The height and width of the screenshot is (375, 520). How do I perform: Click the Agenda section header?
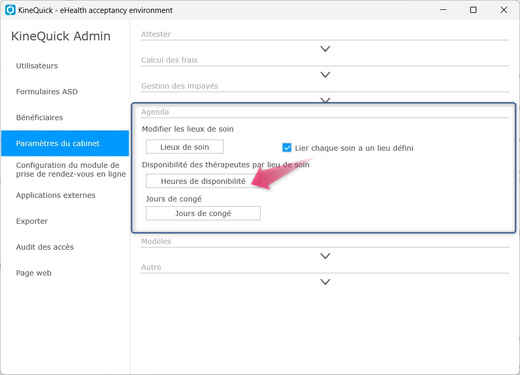click(155, 112)
